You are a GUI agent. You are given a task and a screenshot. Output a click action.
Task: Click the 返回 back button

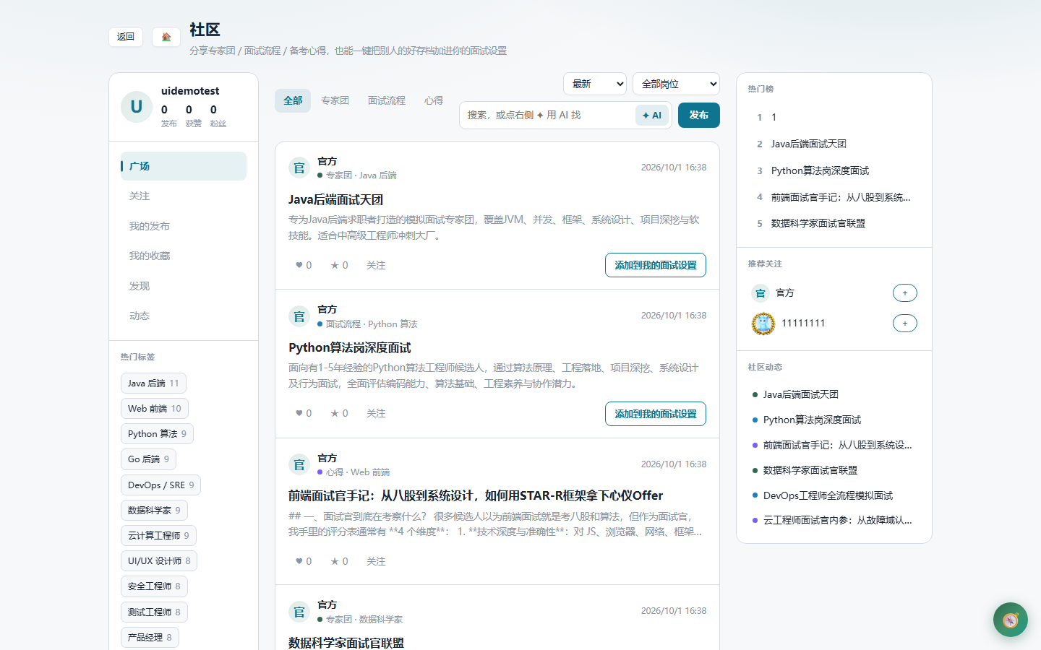click(126, 37)
